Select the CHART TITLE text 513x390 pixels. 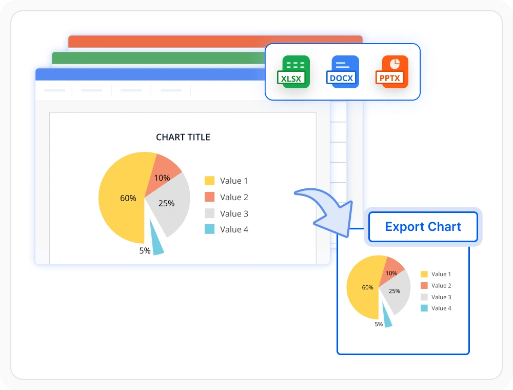click(183, 137)
